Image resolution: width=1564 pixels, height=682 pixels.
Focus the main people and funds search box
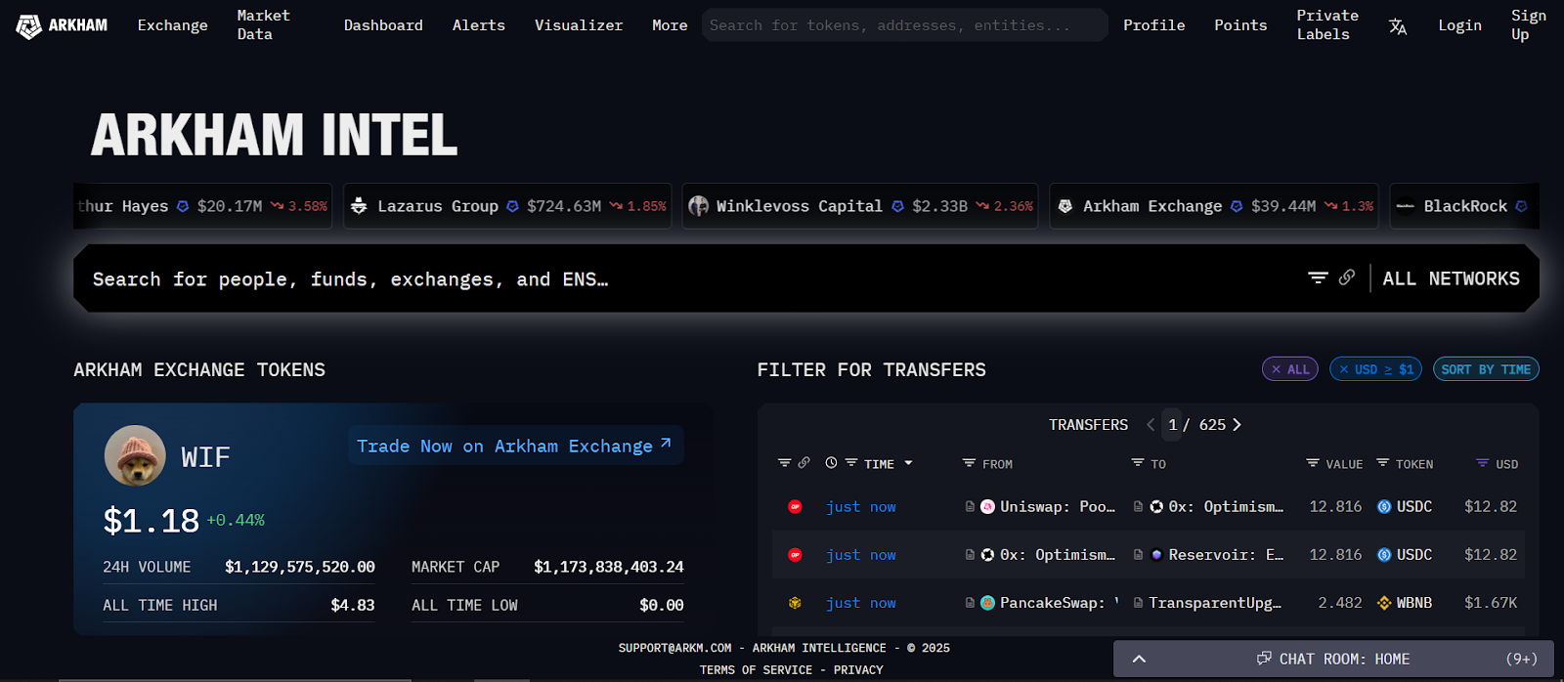(684, 278)
